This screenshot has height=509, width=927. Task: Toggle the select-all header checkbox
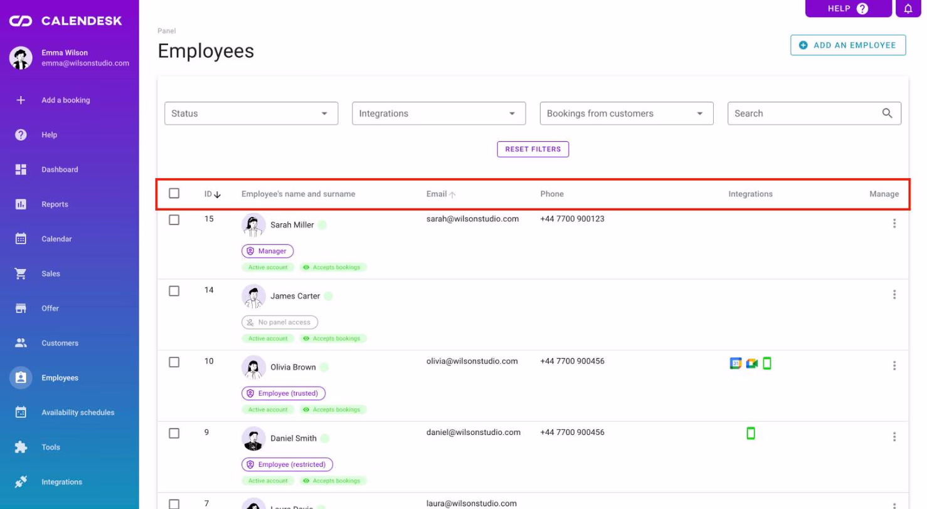174,194
